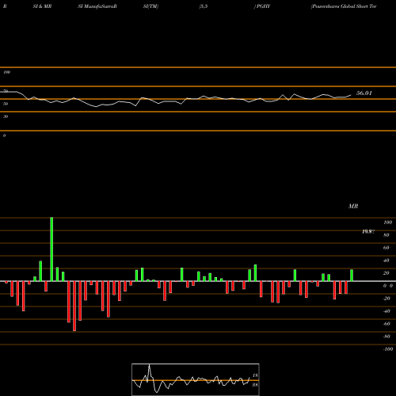
Task: Click the 80 label on the MR axis
Action: 386,235
